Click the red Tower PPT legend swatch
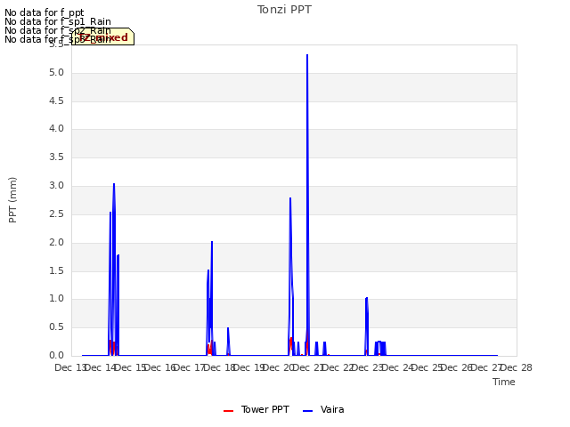Viewport: 570px width, 427px height. (x=228, y=411)
